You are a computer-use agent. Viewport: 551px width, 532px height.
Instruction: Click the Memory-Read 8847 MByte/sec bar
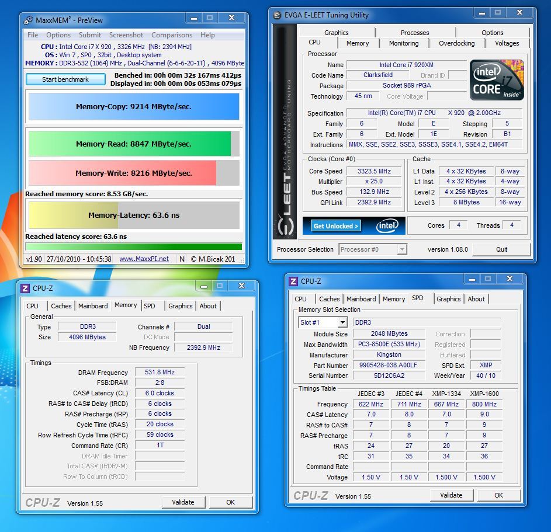click(134, 144)
